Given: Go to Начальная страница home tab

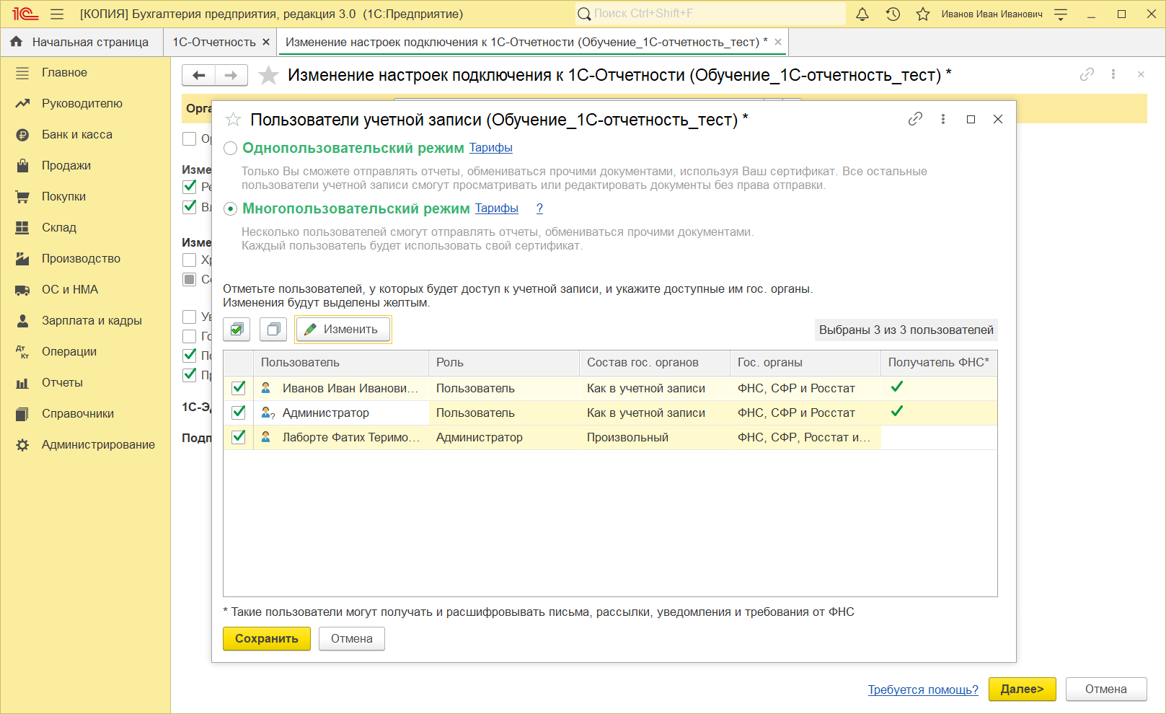Looking at the screenshot, I should pyautogui.click(x=81, y=42).
